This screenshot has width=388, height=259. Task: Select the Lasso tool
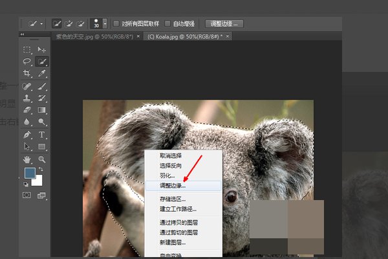(27, 62)
